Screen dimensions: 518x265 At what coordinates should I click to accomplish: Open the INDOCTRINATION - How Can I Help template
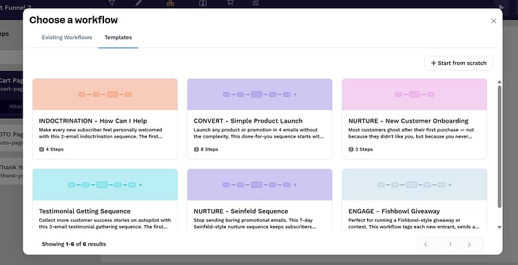pos(105,119)
